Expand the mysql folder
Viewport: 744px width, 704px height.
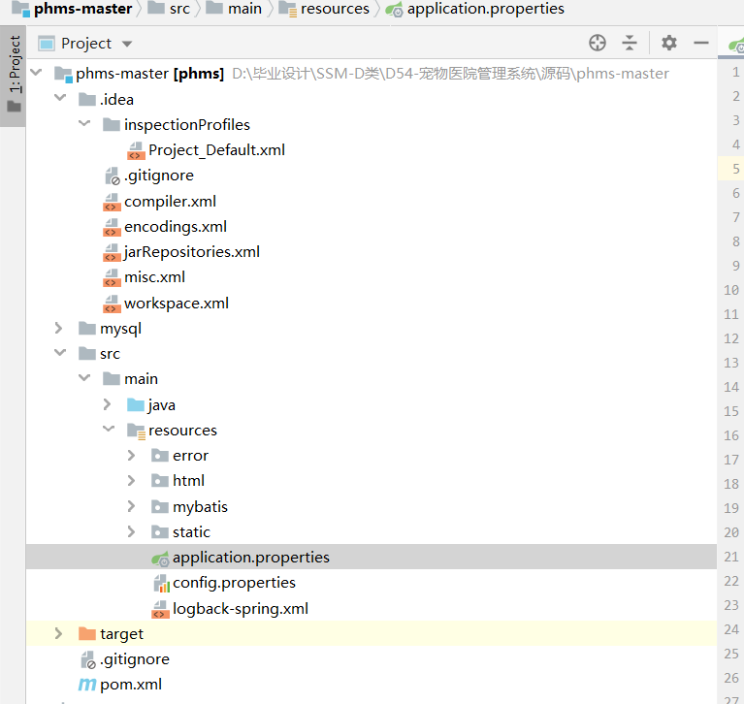coord(59,329)
